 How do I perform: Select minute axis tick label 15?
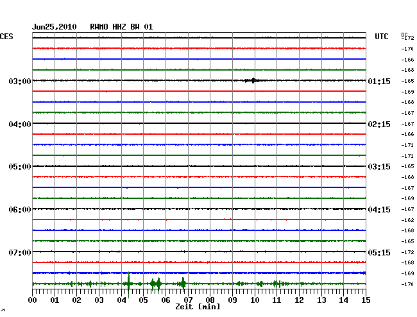coord(366,300)
